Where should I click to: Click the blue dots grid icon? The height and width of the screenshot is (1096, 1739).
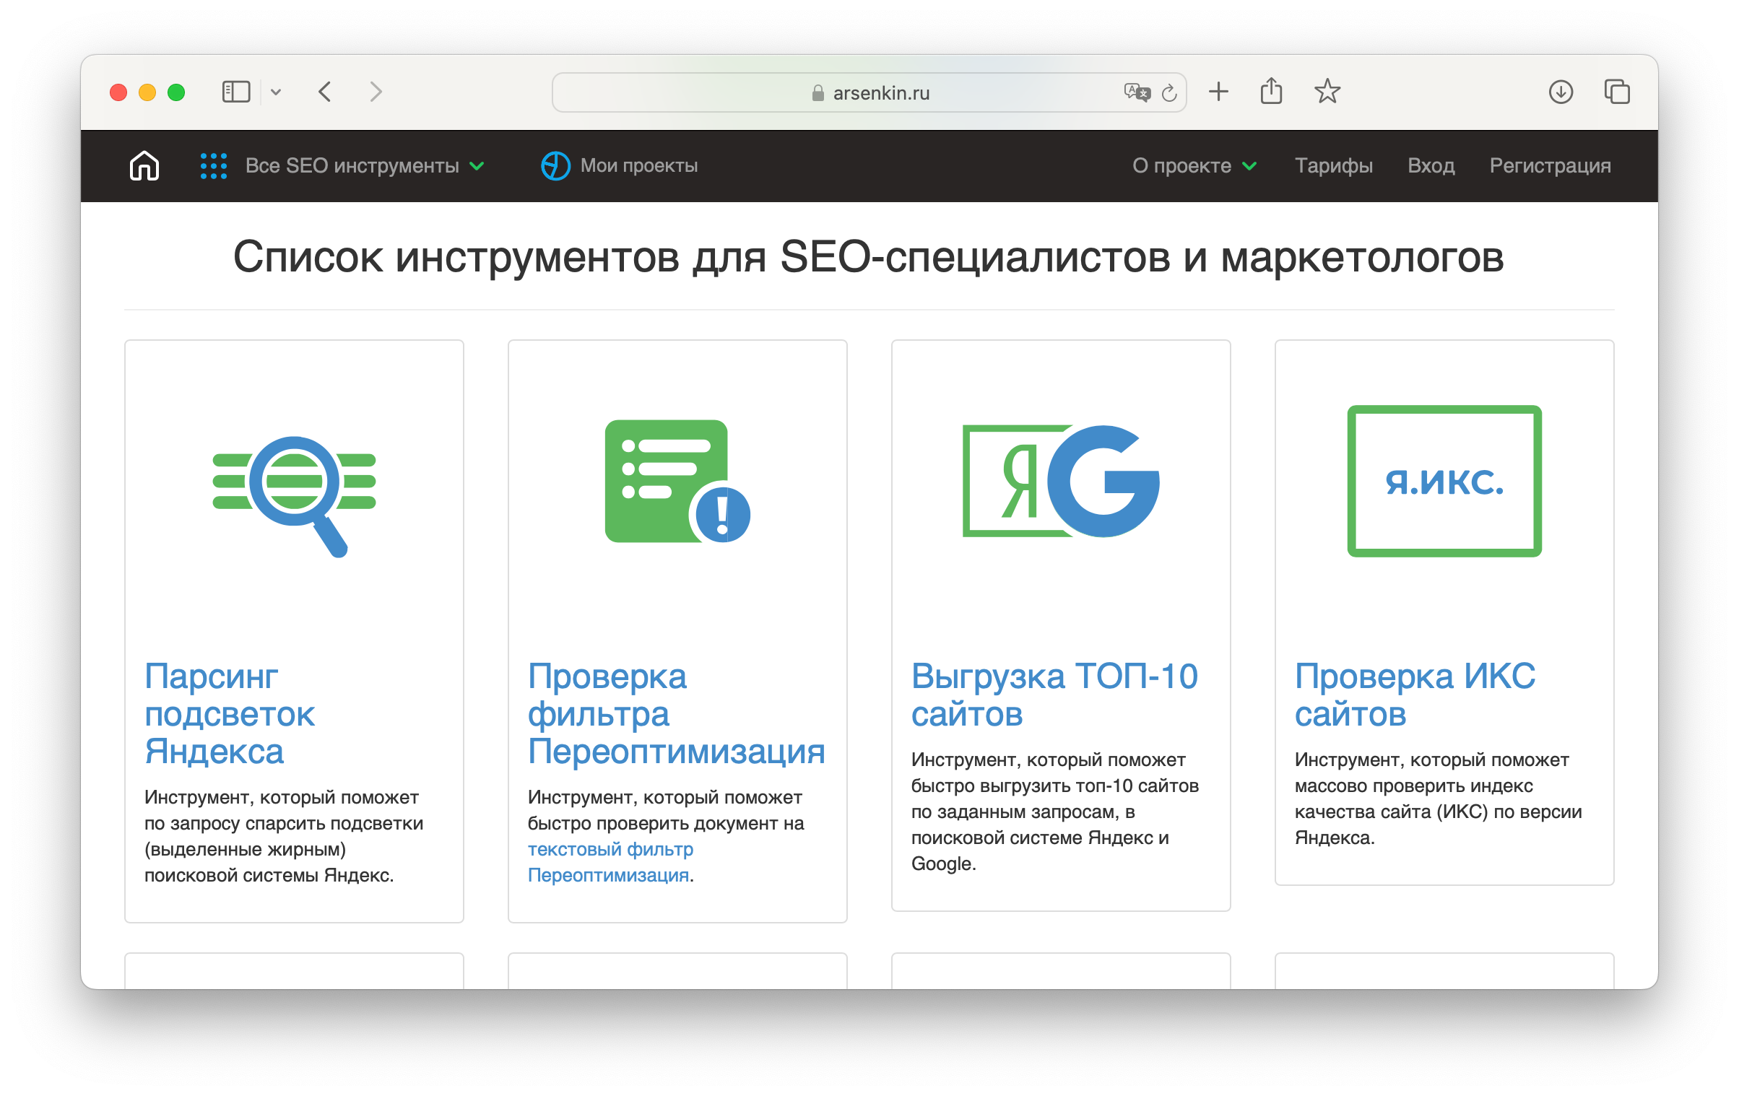point(214,165)
